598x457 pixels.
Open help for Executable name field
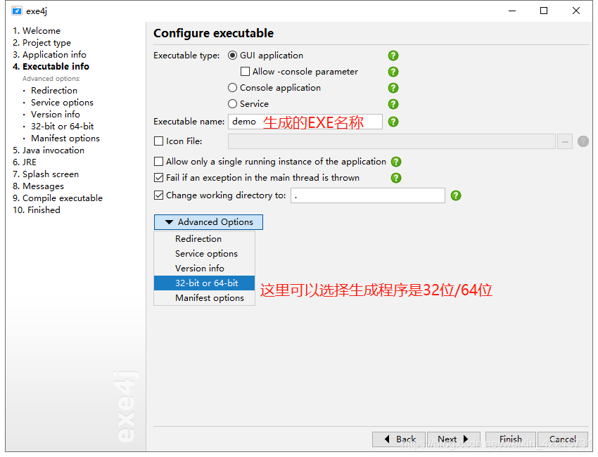[x=393, y=122]
